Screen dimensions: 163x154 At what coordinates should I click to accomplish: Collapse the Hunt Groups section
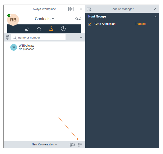tap(155, 17)
